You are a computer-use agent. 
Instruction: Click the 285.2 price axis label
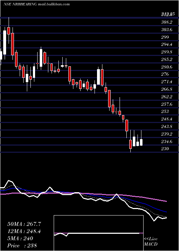(166, 60)
